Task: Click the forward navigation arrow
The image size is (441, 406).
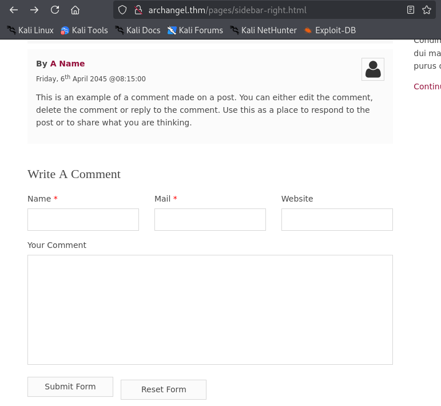Action: tap(34, 10)
